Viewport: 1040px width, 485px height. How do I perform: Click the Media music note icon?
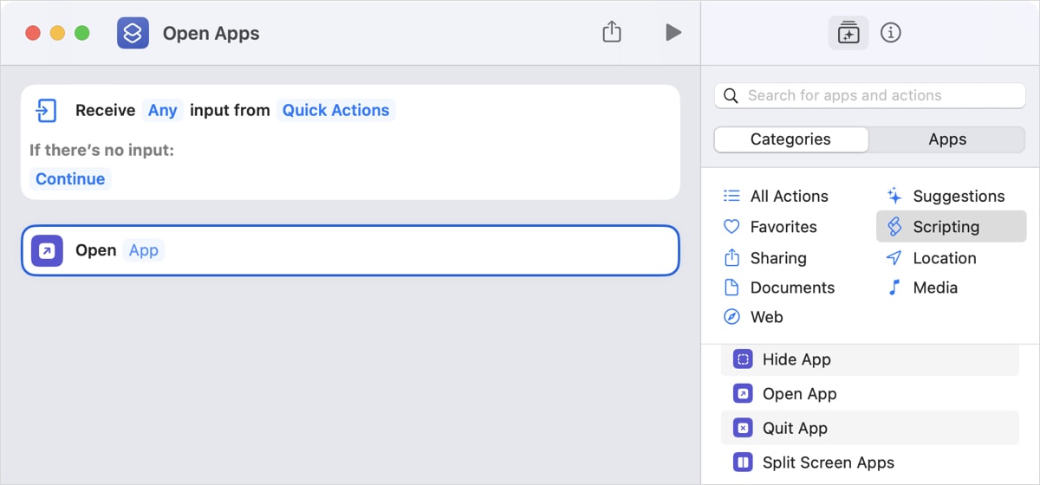[894, 288]
